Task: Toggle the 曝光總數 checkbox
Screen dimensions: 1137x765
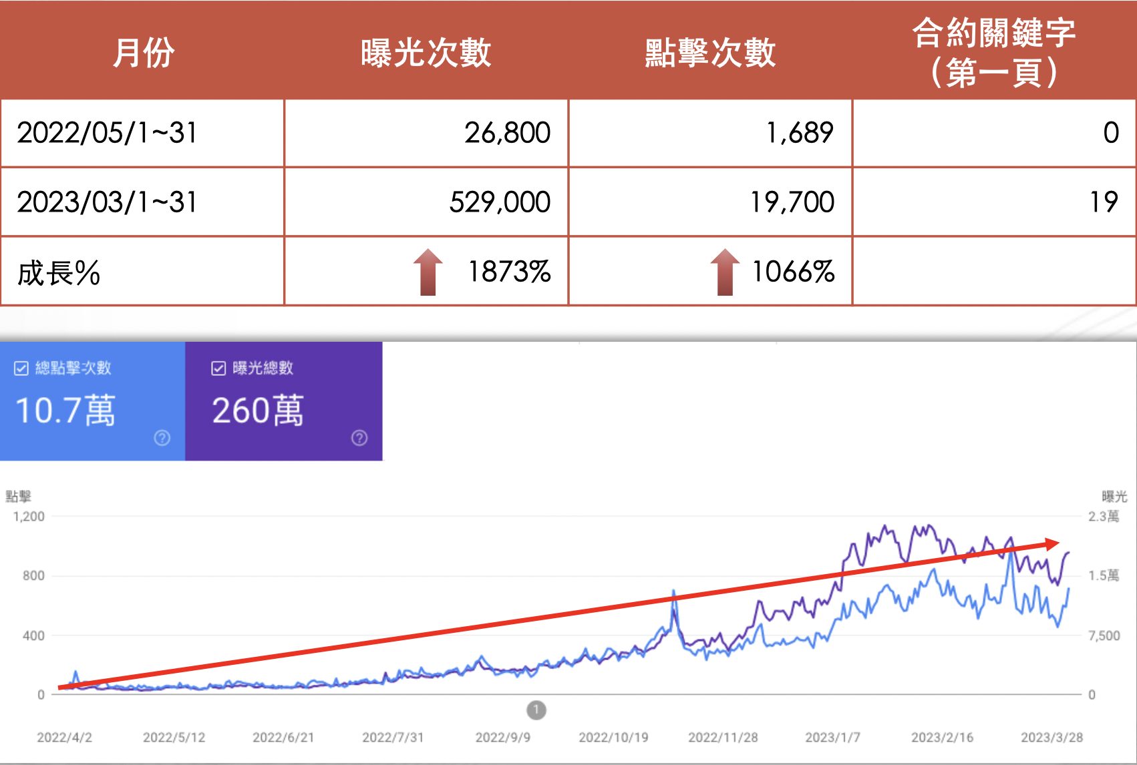Action: click(x=218, y=368)
